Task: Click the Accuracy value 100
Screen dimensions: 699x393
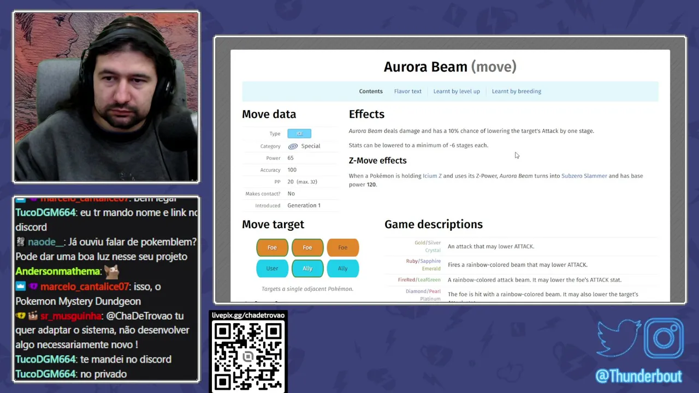Action: [x=292, y=170]
